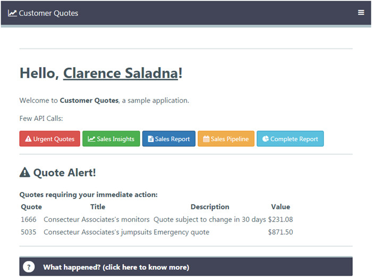
Task: Select quote number 1666
Action: 29,219
